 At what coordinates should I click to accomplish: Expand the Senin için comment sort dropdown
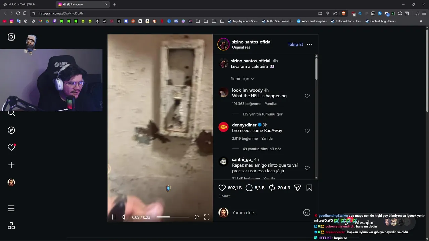[x=243, y=79]
